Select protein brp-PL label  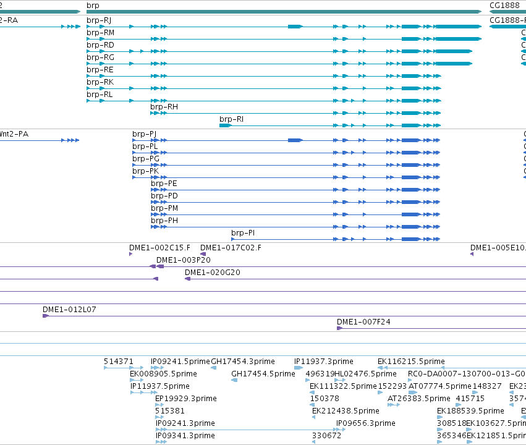[145, 146]
